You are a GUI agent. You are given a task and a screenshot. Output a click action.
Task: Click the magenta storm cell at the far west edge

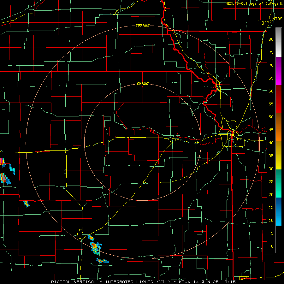[2, 162]
